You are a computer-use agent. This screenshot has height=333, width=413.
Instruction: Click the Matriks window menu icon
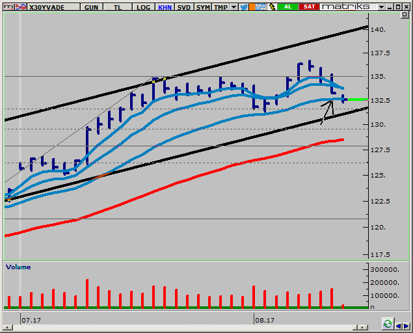point(8,7)
